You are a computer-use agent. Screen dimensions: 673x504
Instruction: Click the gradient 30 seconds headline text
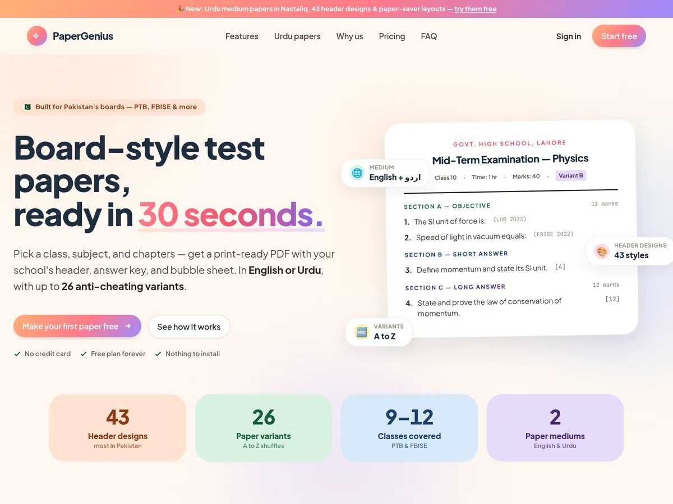pyautogui.click(x=231, y=214)
